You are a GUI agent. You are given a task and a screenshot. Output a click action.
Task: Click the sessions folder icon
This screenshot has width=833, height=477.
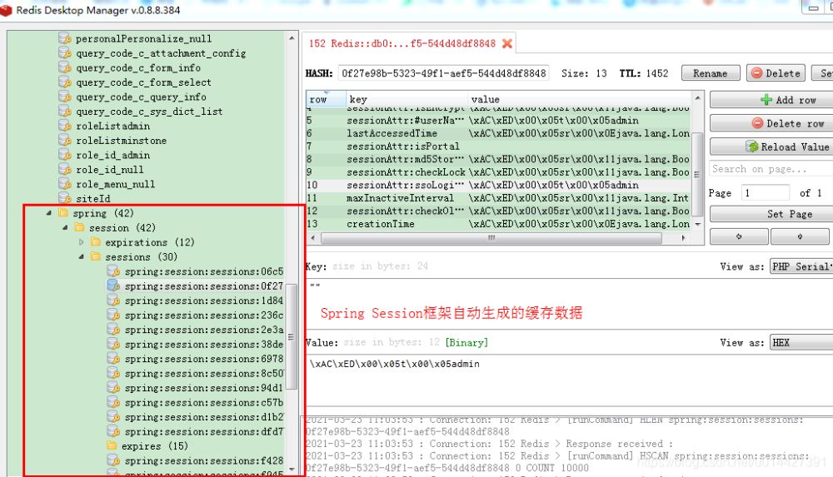coord(96,256)
